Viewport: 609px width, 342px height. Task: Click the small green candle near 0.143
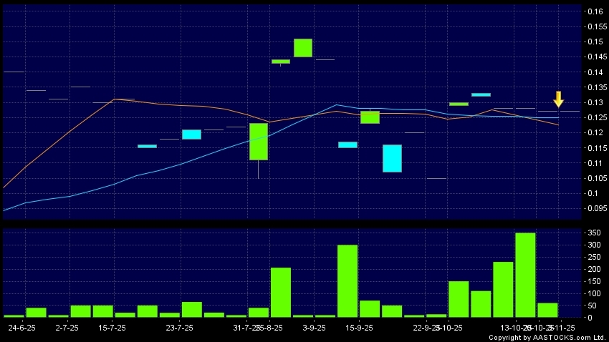pos(281,62)
